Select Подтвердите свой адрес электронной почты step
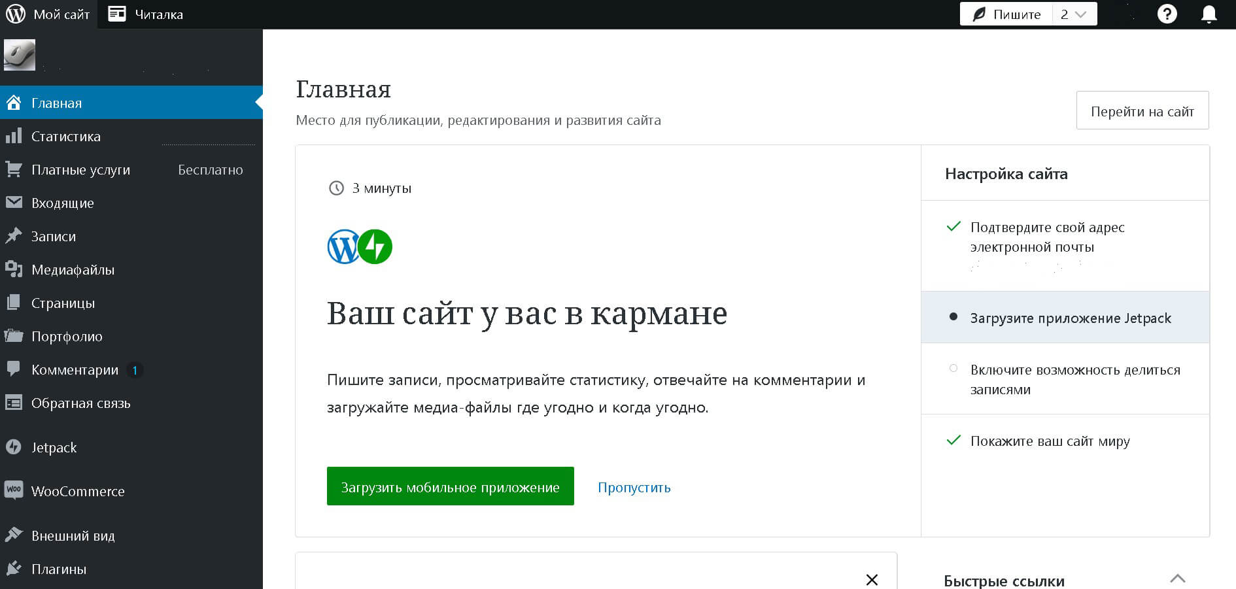Viewport: 1236px width, 589px height. (x=1065, y=246)
